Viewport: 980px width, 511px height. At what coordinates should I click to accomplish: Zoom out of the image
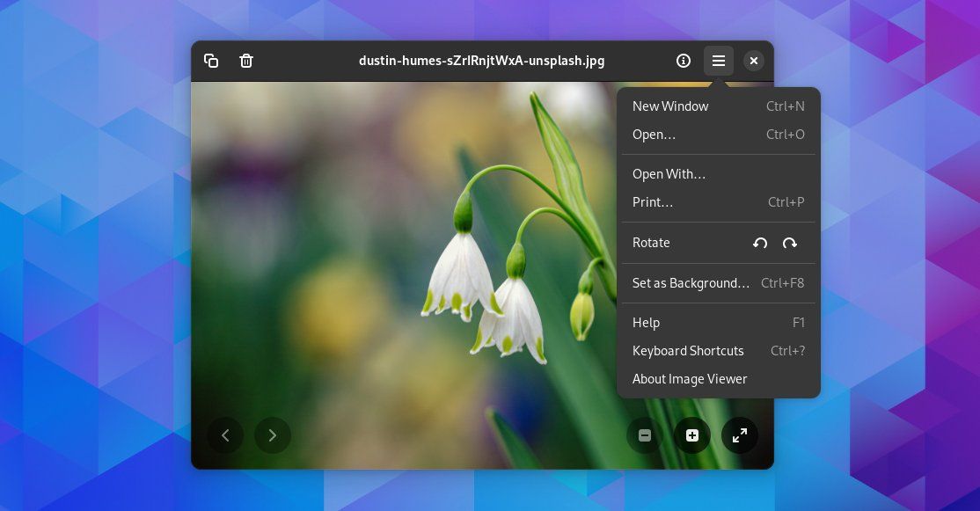pyautogui.click(x=645, y=434)
